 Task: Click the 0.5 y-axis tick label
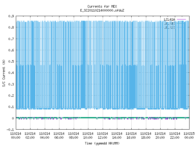click(11, 61)
